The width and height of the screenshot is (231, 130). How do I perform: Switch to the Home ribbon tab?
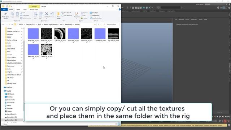(x=11, y=9)
